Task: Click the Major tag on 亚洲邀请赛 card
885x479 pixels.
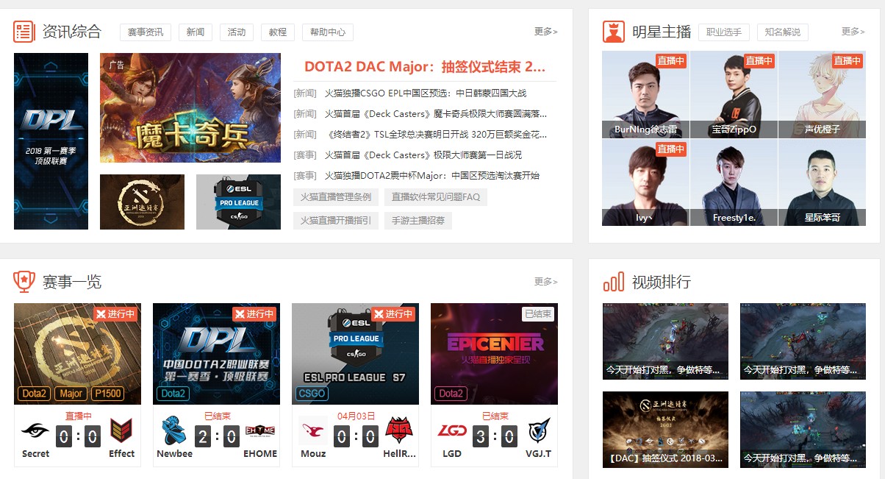Action: [x=71, y=394]
